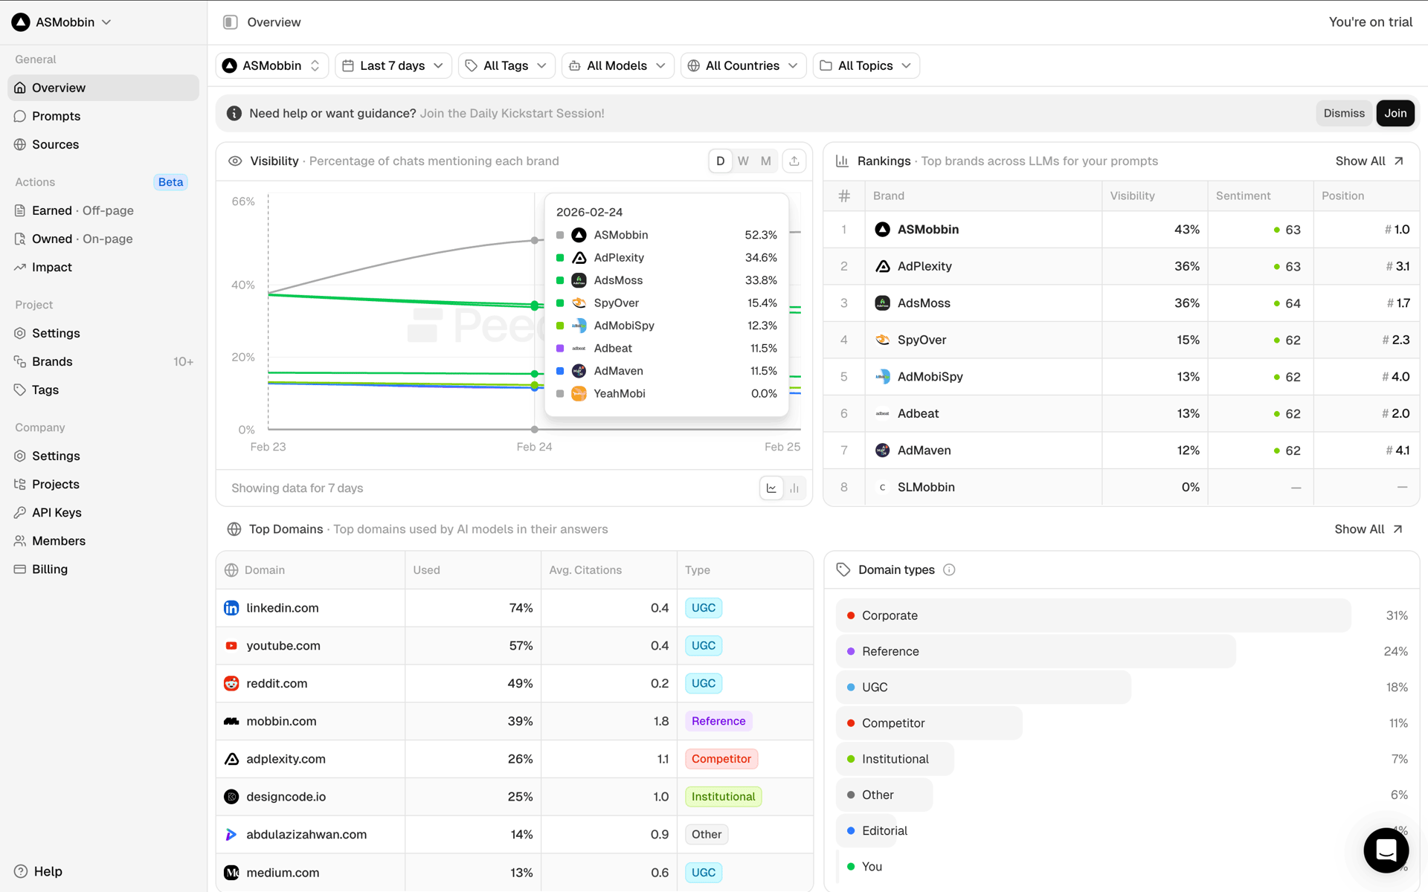Image resolution: width=1428 pixels, height=892 pixels.
Task: Click the Beta badge next to Actions
Action: [170, 182]
